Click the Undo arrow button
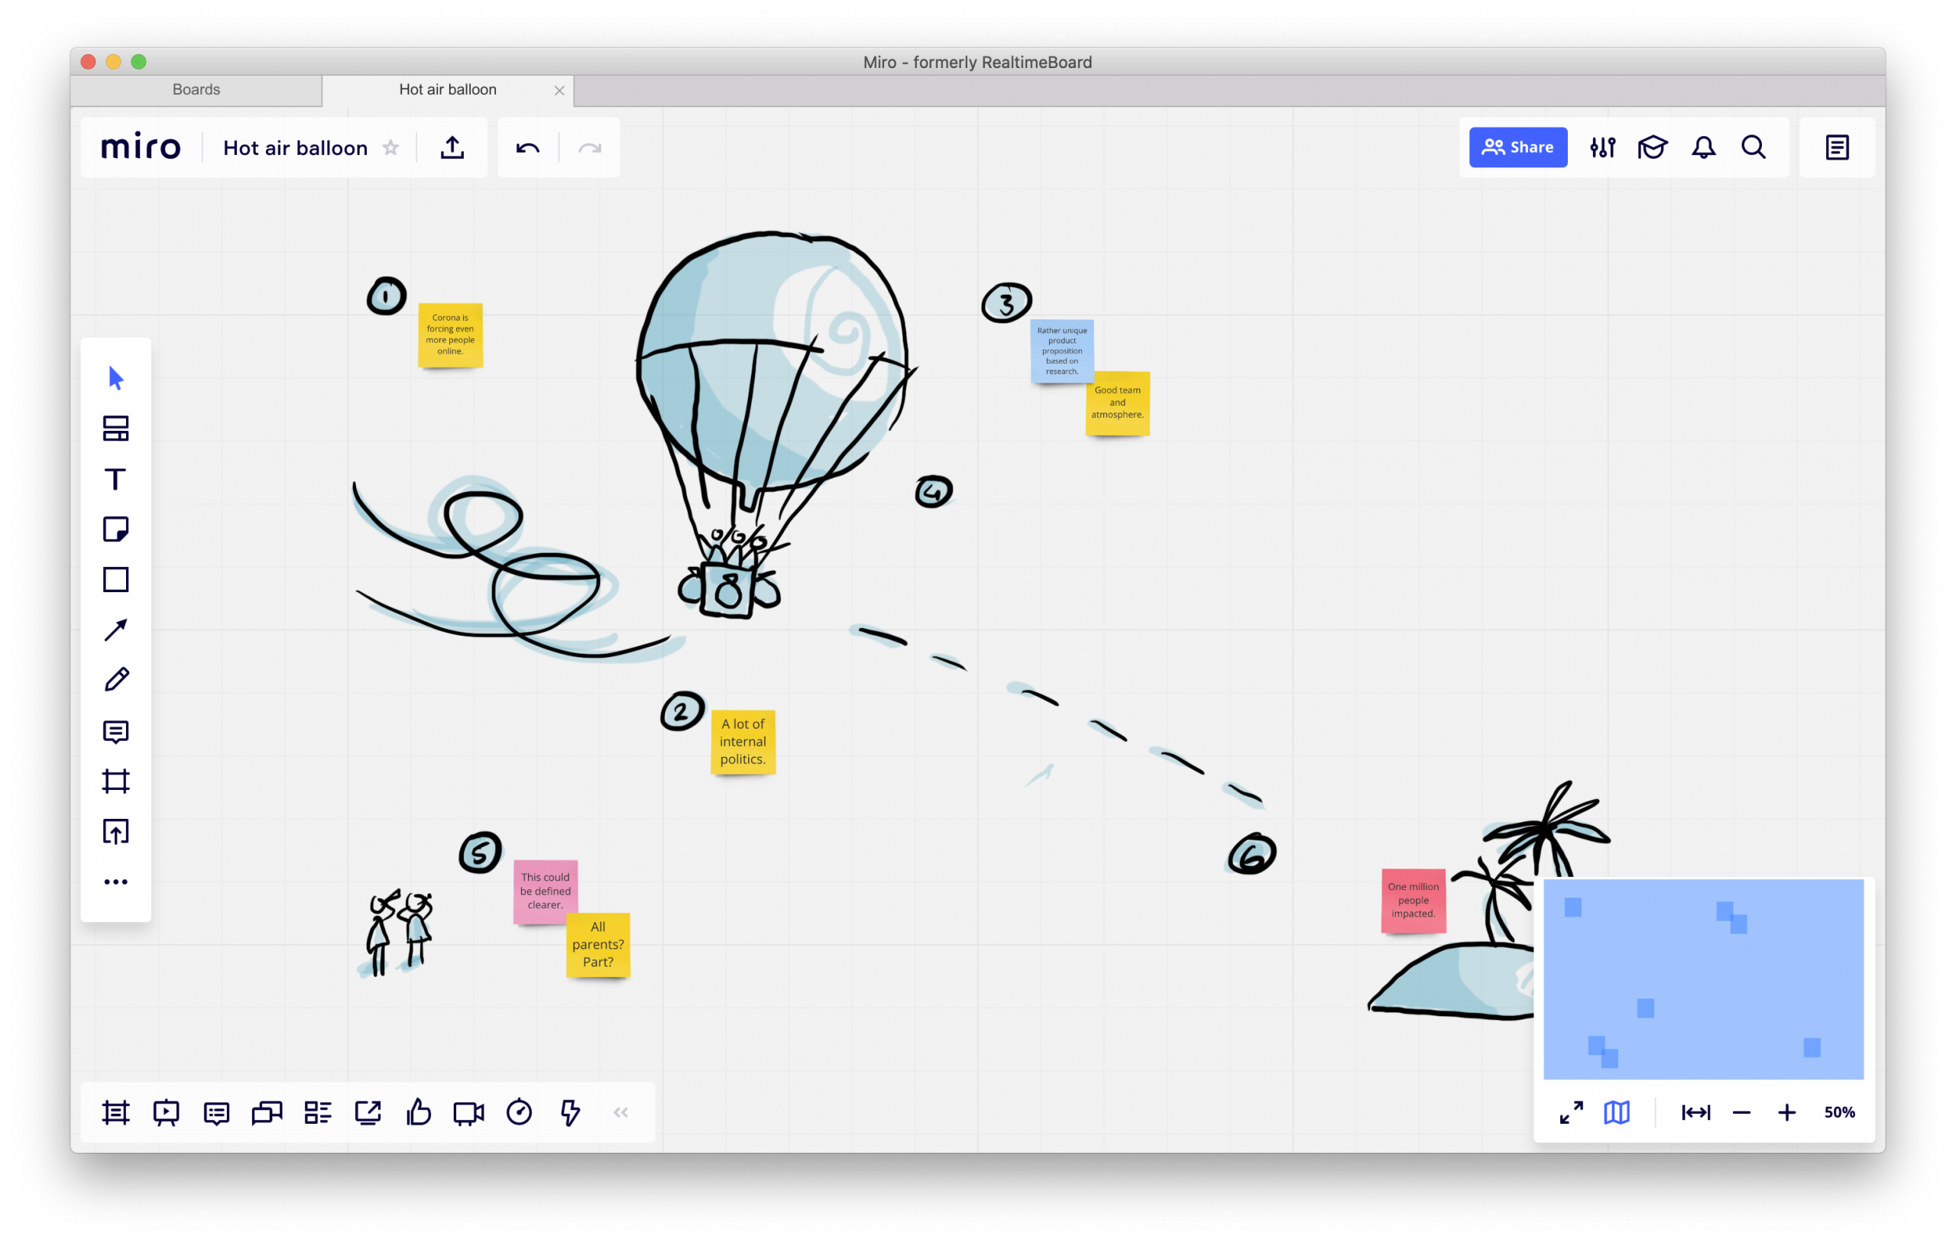Screen dimensions: 1956x1246 coord(527,148)
